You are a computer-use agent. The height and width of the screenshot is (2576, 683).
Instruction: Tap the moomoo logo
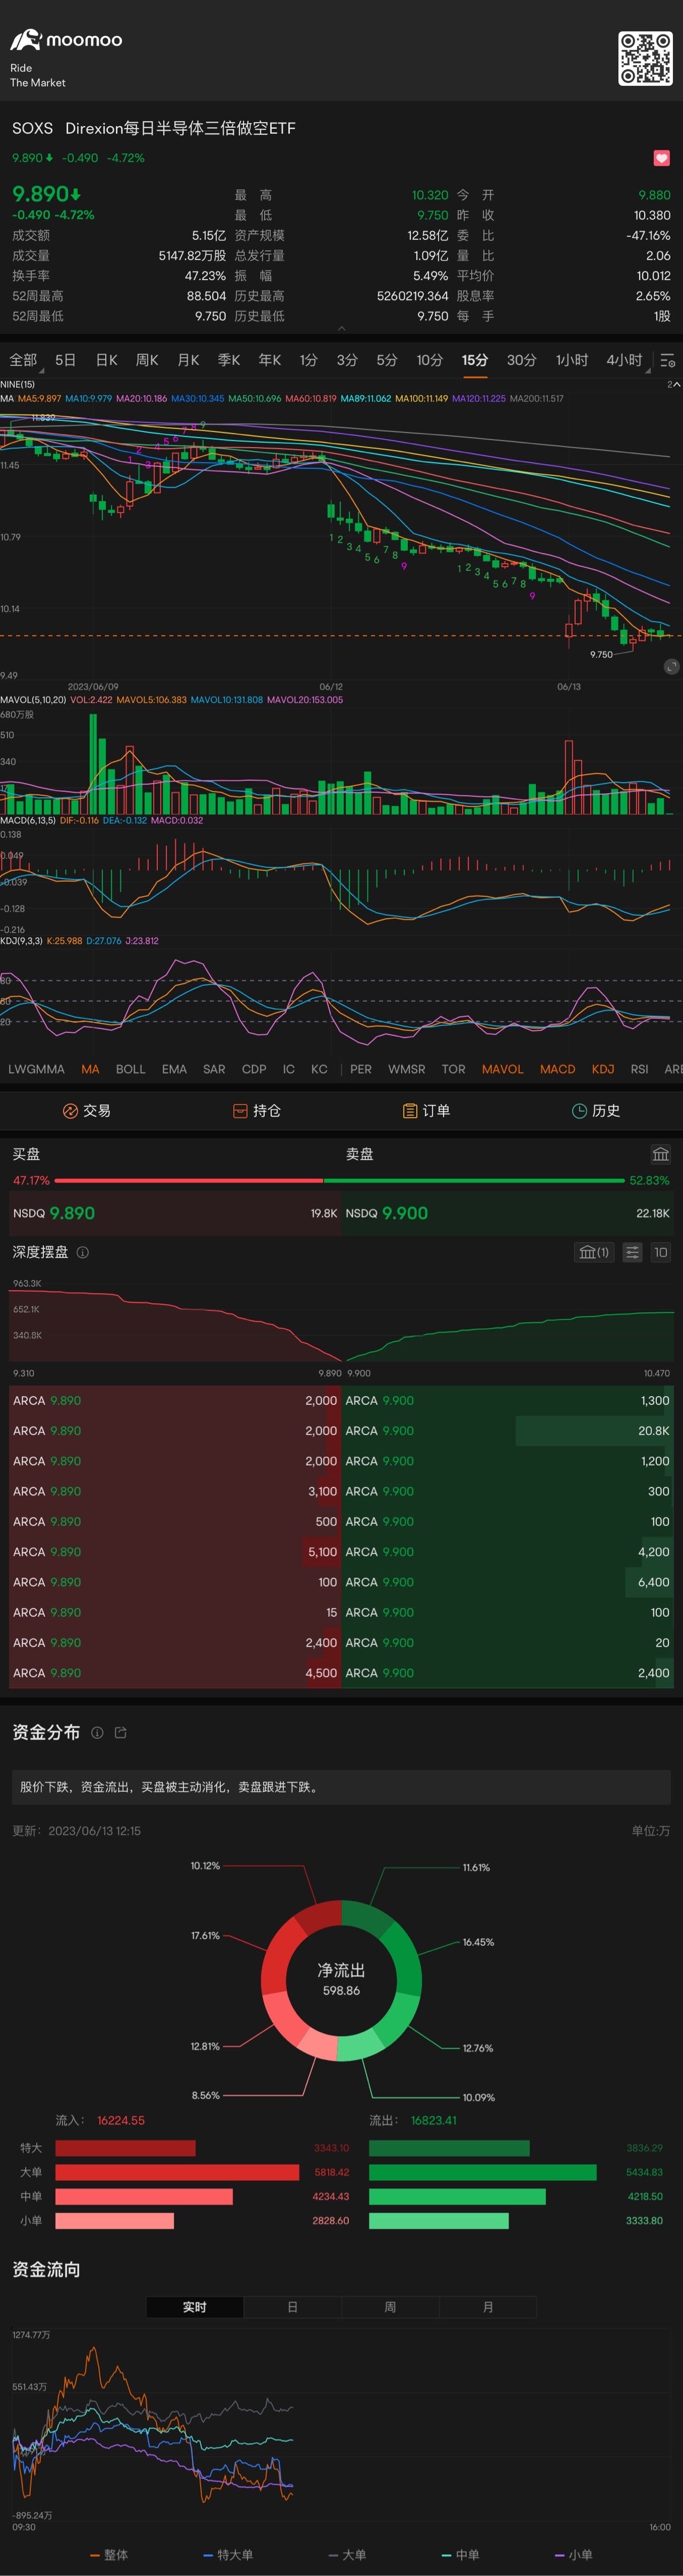(66, 40)
